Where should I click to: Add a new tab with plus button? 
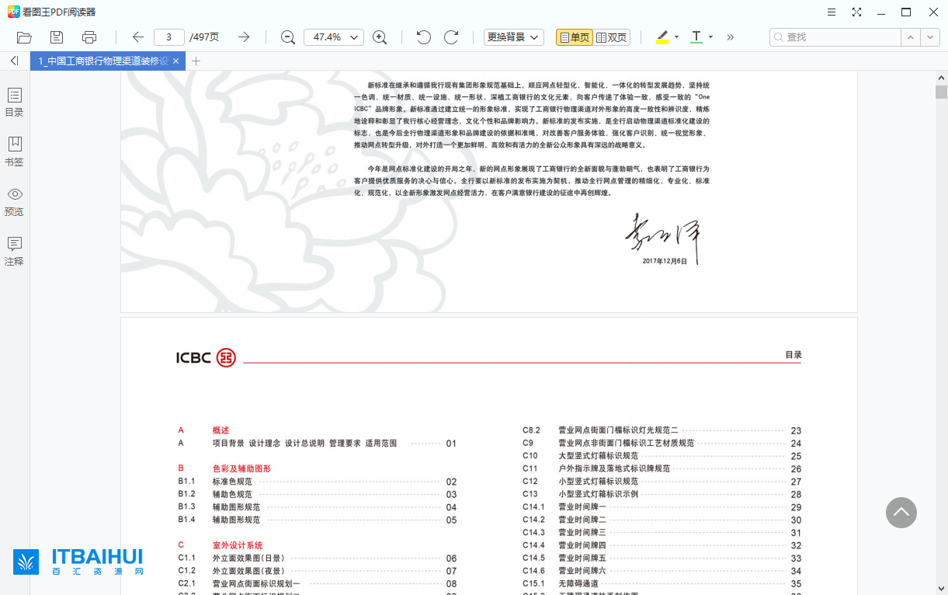[x=196, y=61]
